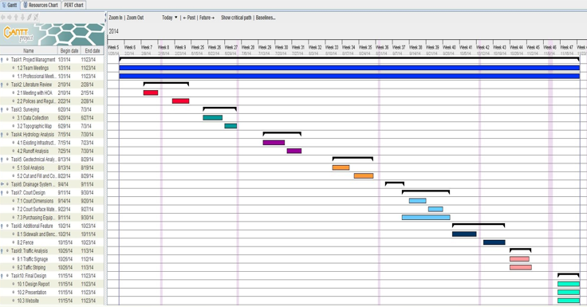Click the unlink tasks broken chain icon
Viewport: 587px width, 307px height.
tap(36, 17)
